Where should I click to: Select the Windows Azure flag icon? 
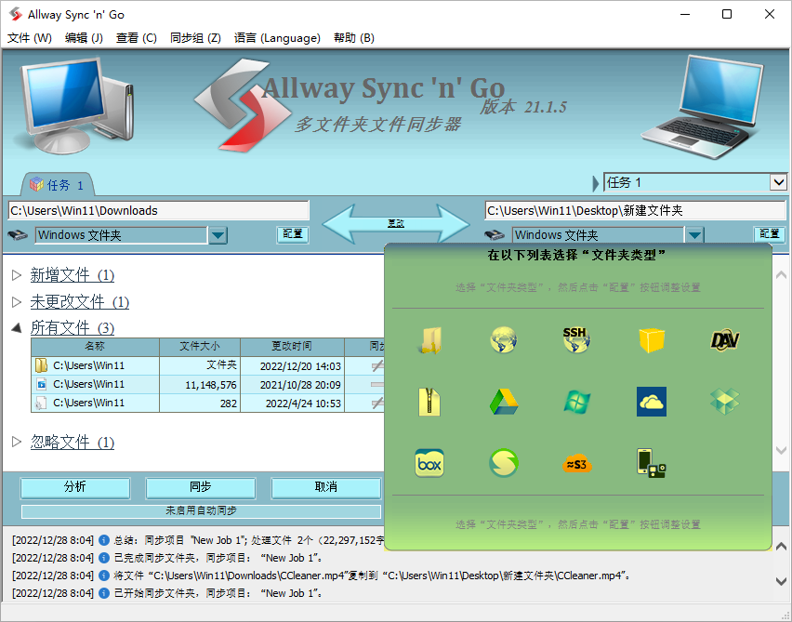coord(577,402)
